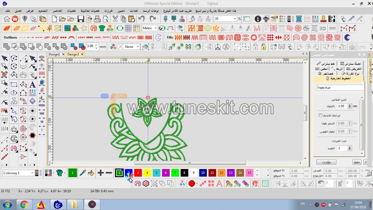Open the Triple Run stitch type combo box
Image resolution: width=373 pixels, height=210 pixels.
pos(340,88)
